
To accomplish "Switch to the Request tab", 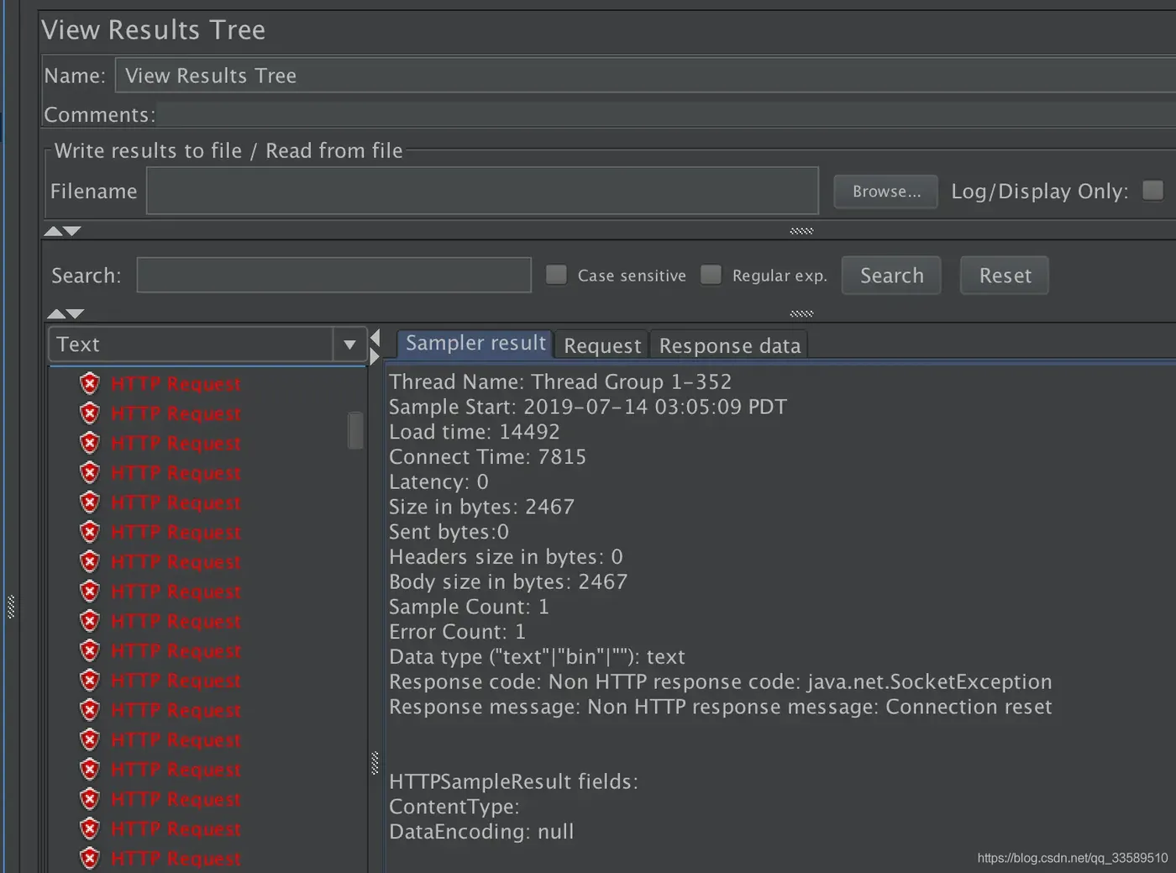I will coord(602,345).
